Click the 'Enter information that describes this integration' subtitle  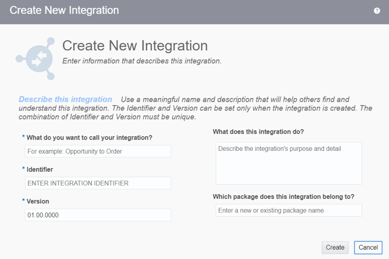[x=142, y=61]
